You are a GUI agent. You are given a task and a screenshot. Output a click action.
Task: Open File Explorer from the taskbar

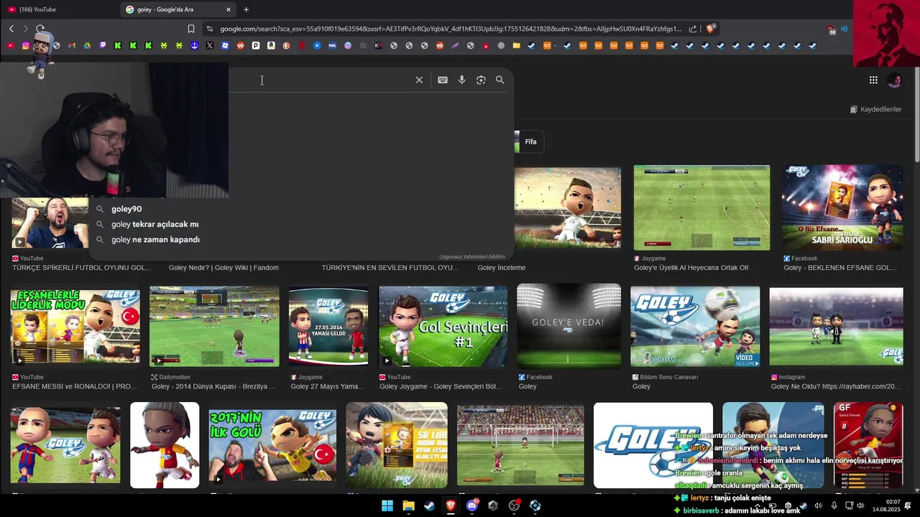tap(408, 506)
